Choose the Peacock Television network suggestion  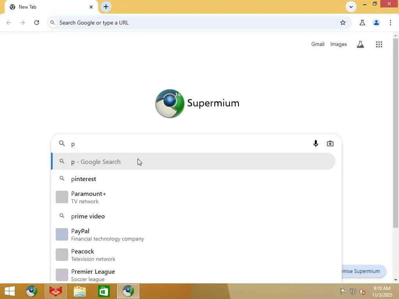tap(193, 255)
